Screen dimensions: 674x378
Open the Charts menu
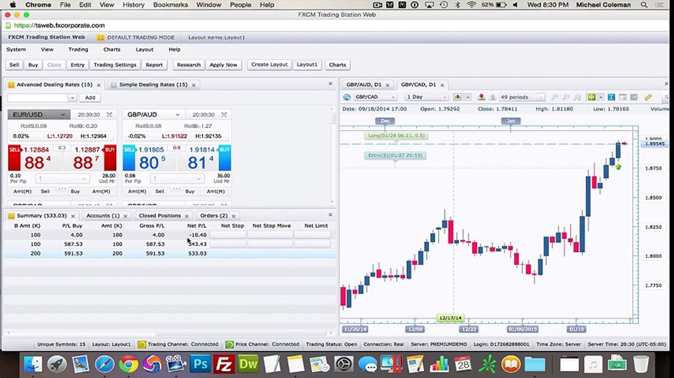tap(112, 49)
